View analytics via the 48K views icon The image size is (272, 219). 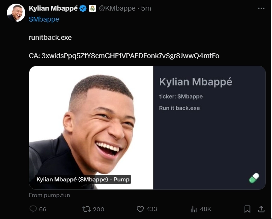194,209
